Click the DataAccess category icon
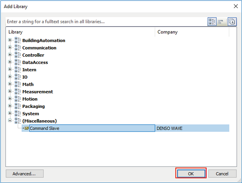 (17, 62)
